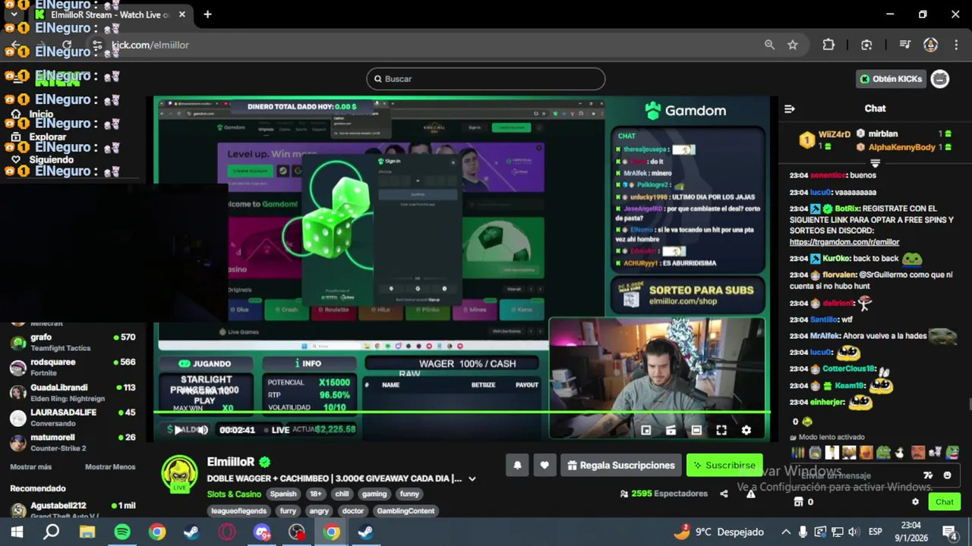The height and width of the screenshot is (546, 972).
Task: Expand the list with Mostrar más
Action: click(30, 467)
